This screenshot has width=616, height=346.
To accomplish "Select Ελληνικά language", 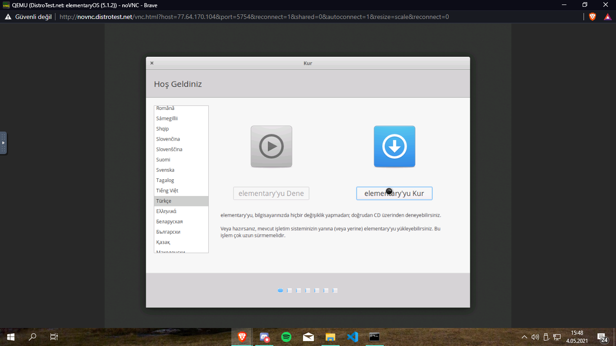I will coord(181,211).
